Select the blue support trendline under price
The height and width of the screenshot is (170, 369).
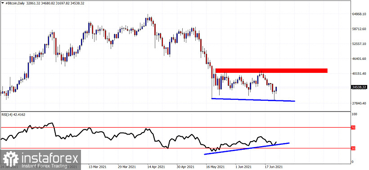(253, 100)
